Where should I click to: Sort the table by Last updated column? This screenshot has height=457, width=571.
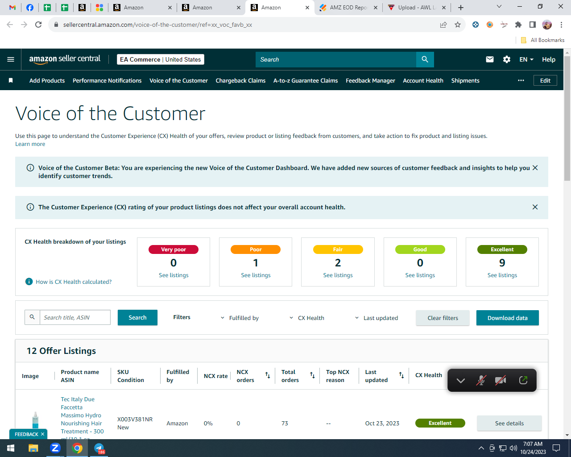[x=401, y=376]
